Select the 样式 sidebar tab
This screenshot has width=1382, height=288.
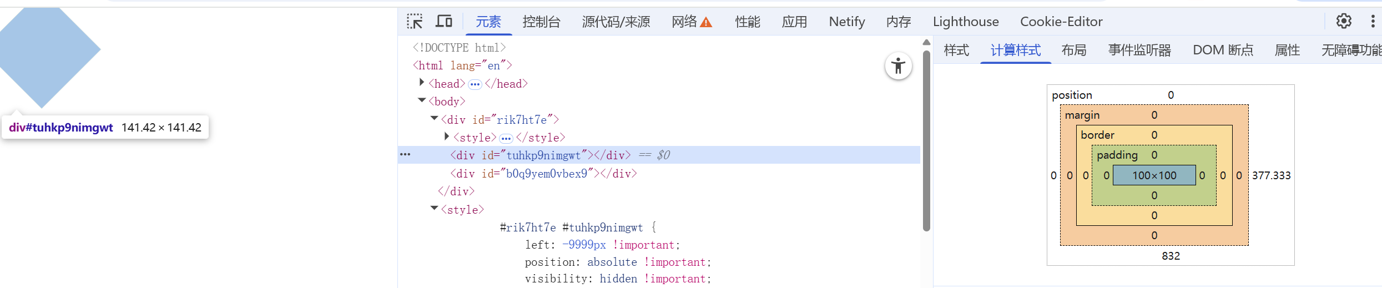[956, 50]
